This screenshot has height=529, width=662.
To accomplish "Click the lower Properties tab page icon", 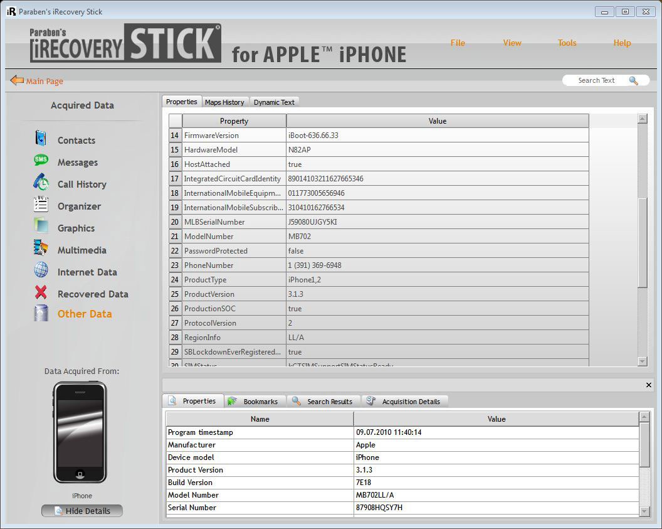I will (172, 400).
